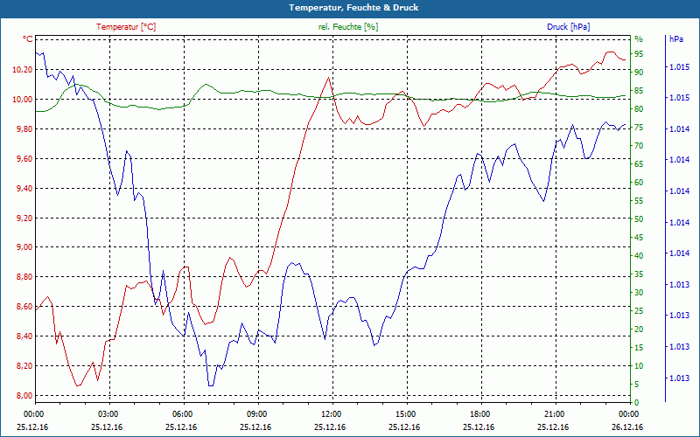
Task: Click the '8,40' temperature axis value
Action: click(x=26, y=336)
